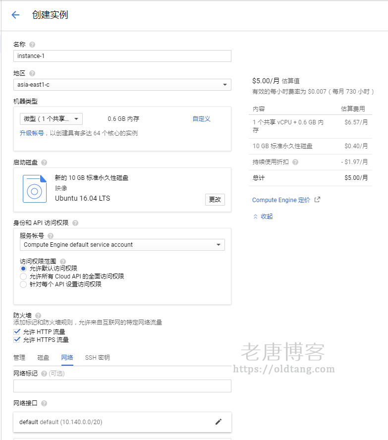The width and height of the screenshot is (388, 440).
Task: Click the back arrow next to 创建实例
Action: pos(15,15)
